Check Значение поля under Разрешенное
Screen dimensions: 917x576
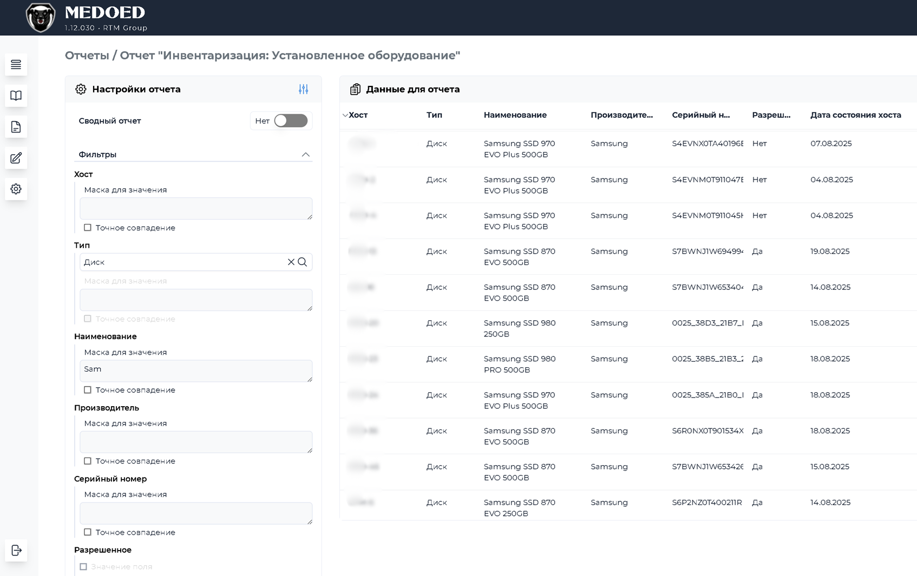83,567
